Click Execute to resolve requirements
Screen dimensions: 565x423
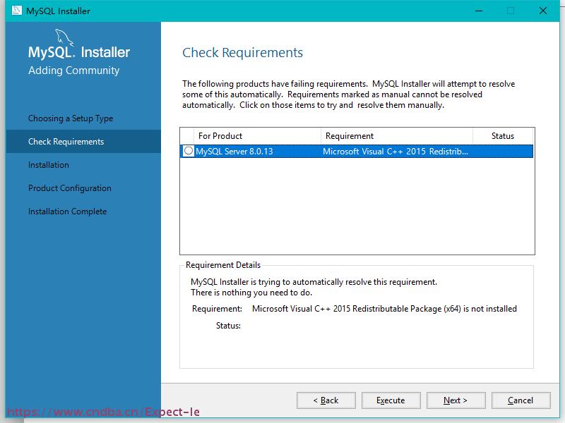[391, 400]
